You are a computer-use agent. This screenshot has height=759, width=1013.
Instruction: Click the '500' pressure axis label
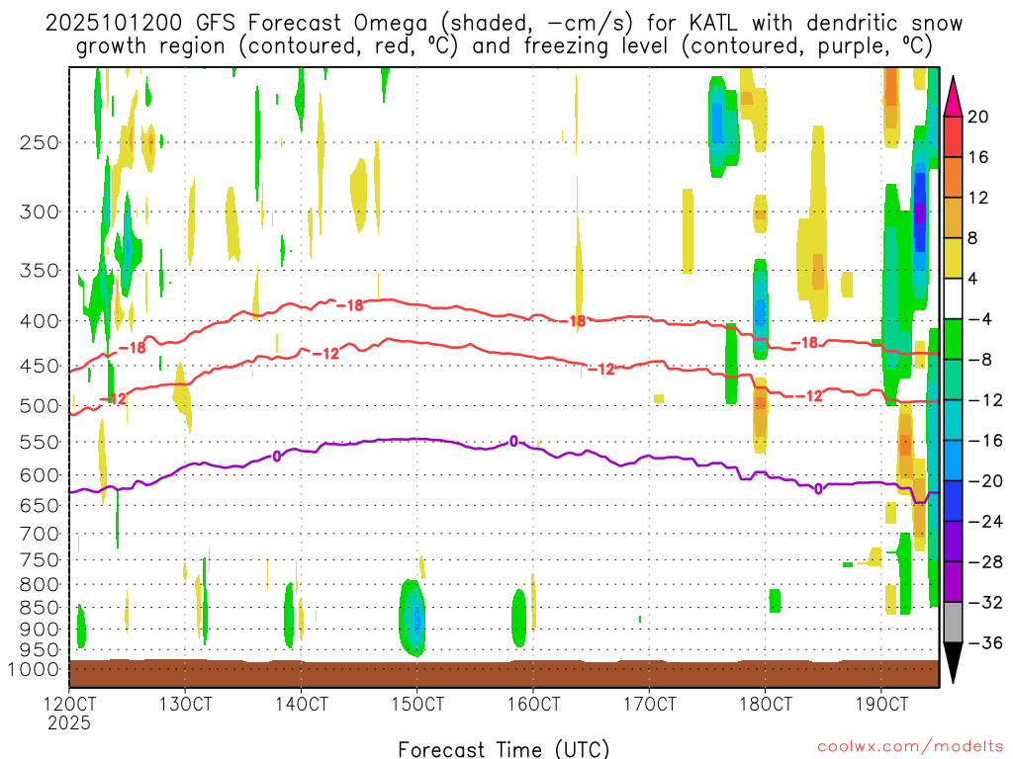[x=40, y=406]
